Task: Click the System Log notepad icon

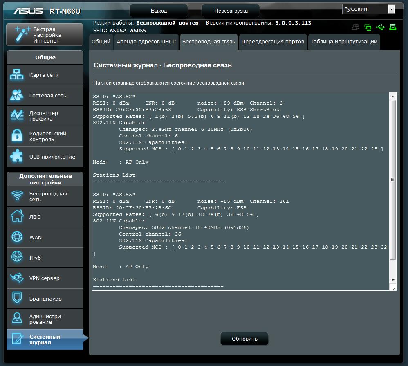Action: 18,339
